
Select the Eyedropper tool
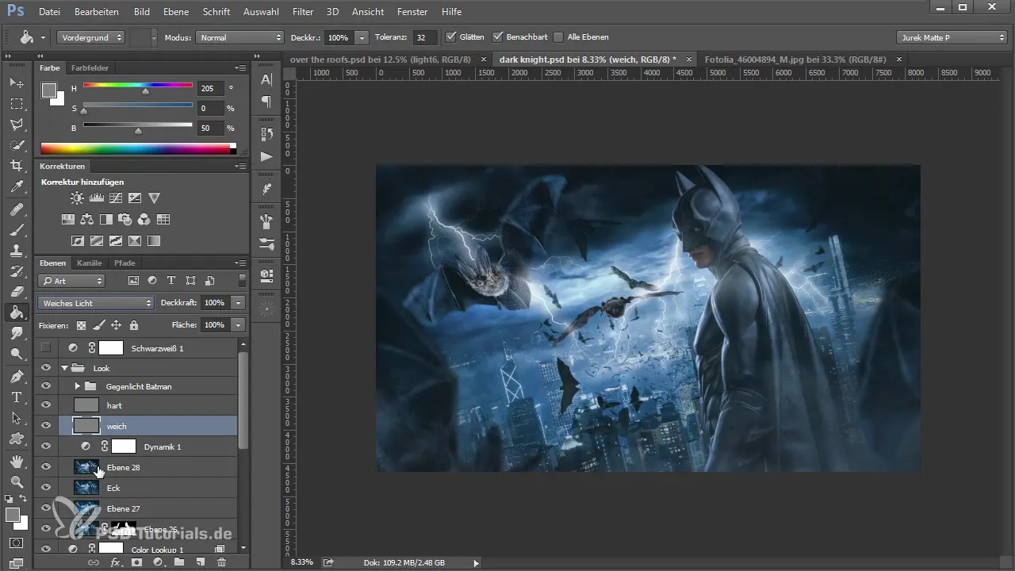click(16, 187)
